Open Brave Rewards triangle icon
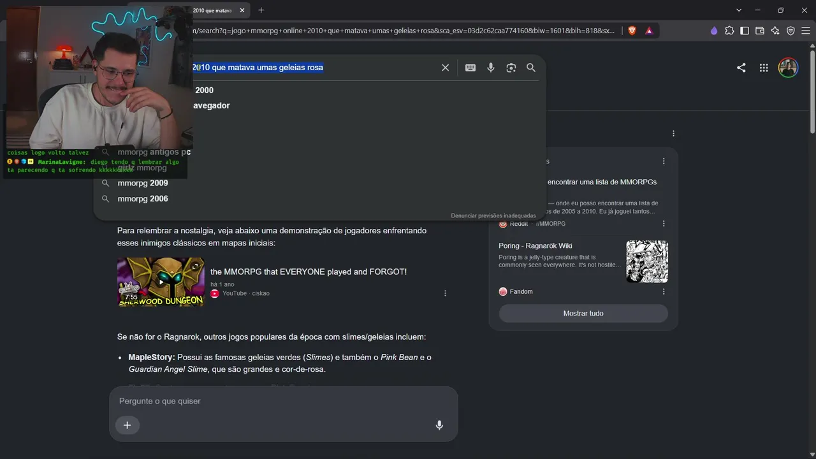The height and width of the screenshot is (459, 816). tap(649, 30)
